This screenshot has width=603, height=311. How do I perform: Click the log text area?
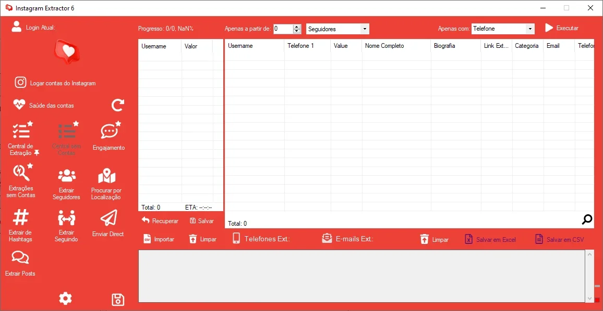[x=362, y=276]
